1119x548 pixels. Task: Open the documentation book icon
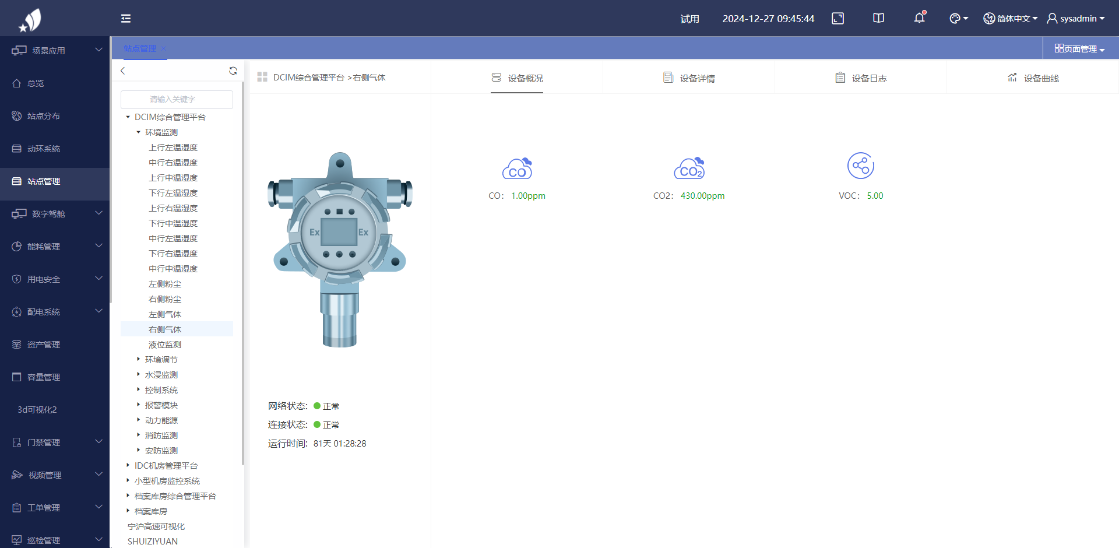click(x=878, y=19)
